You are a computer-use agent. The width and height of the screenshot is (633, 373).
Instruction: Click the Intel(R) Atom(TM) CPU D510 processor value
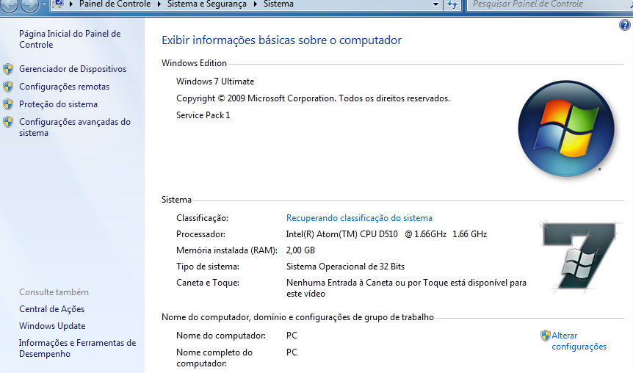point(386,234)
